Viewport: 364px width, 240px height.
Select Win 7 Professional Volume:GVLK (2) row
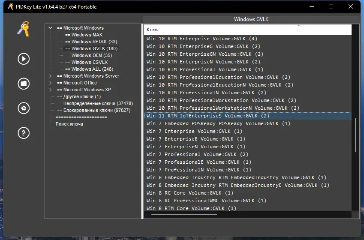point(197,154)
